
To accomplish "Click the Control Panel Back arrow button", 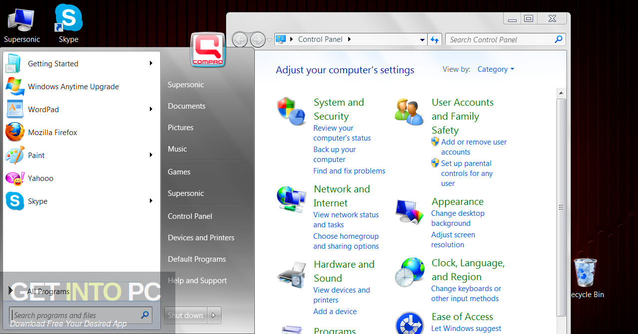I will coord(240,39).
